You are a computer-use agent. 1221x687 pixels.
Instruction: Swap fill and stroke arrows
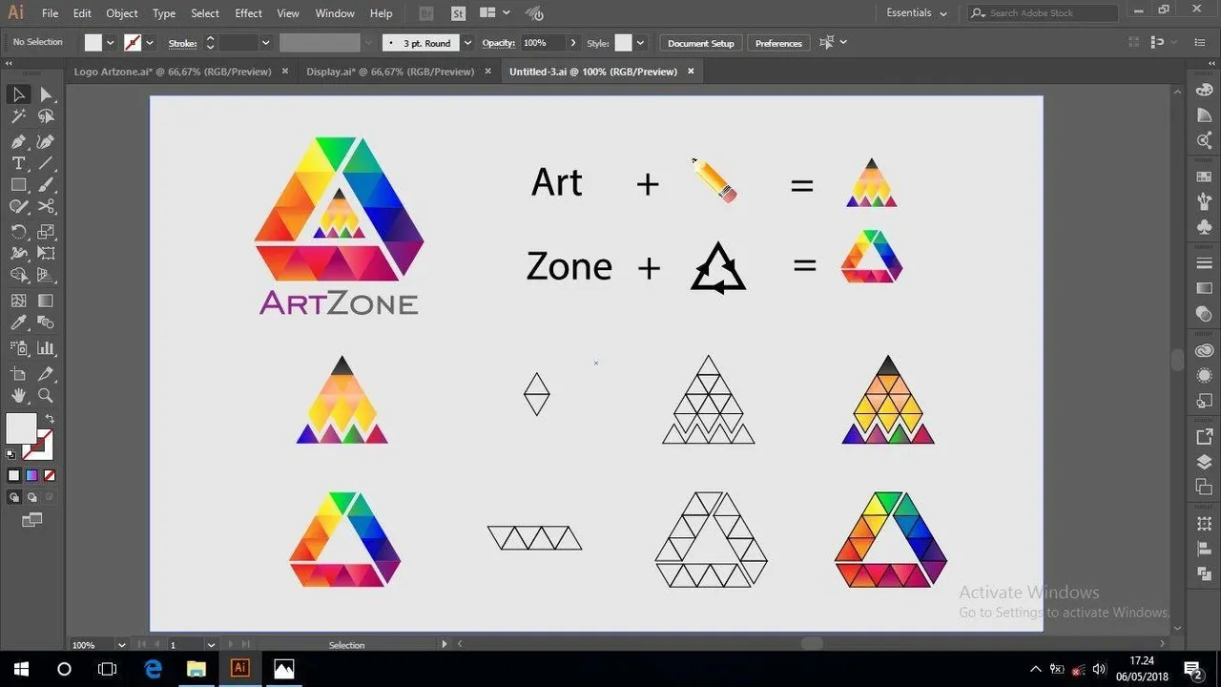pyautogui.click(x=50, y=418)
